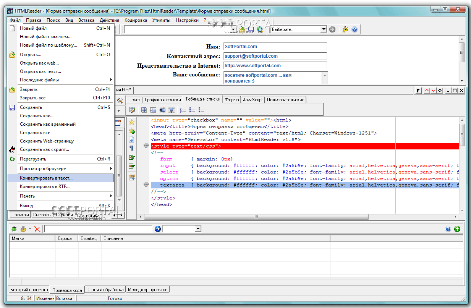Click the insert table icon

pos(144,110)
